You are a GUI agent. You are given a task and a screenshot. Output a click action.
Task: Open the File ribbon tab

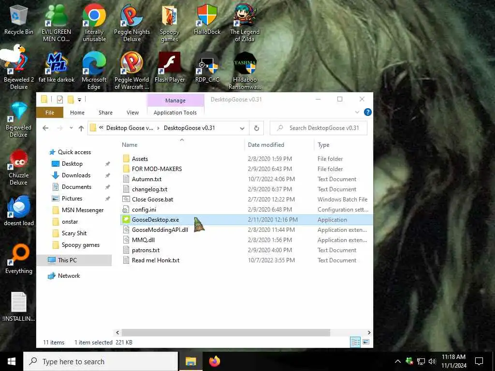(50, 113)
